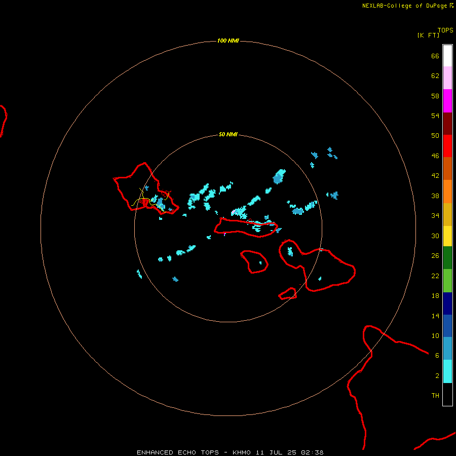This screenshot has width=456, height=456.
Task: Click the KHMO station identifier
Action: click(x=241, y=452)
